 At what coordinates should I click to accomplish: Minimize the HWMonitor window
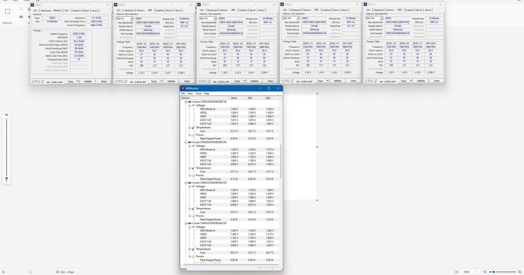click(259, 88)
